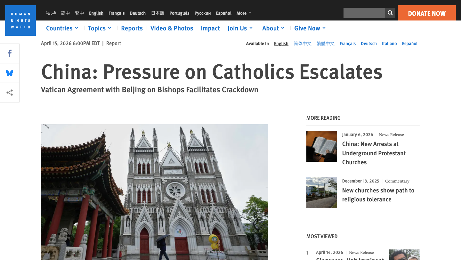Viewport: 461px width, 260px height.
Task: Click the search magnifier icon
Action: (390, 13)
